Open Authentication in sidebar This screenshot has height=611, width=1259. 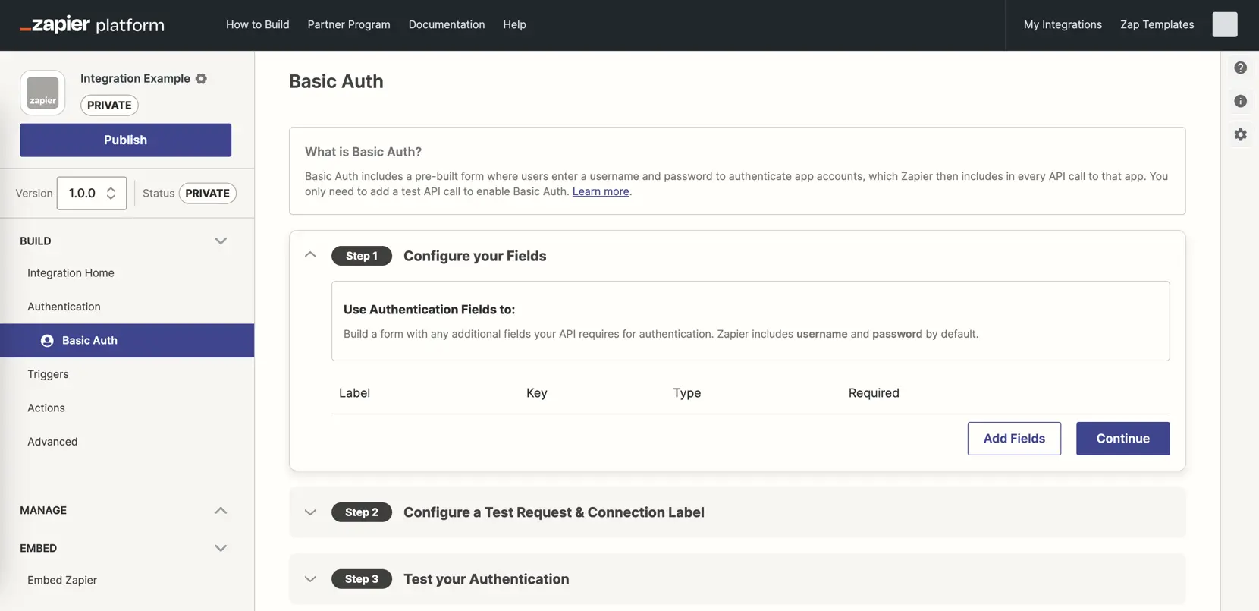(x=64, y=307)
